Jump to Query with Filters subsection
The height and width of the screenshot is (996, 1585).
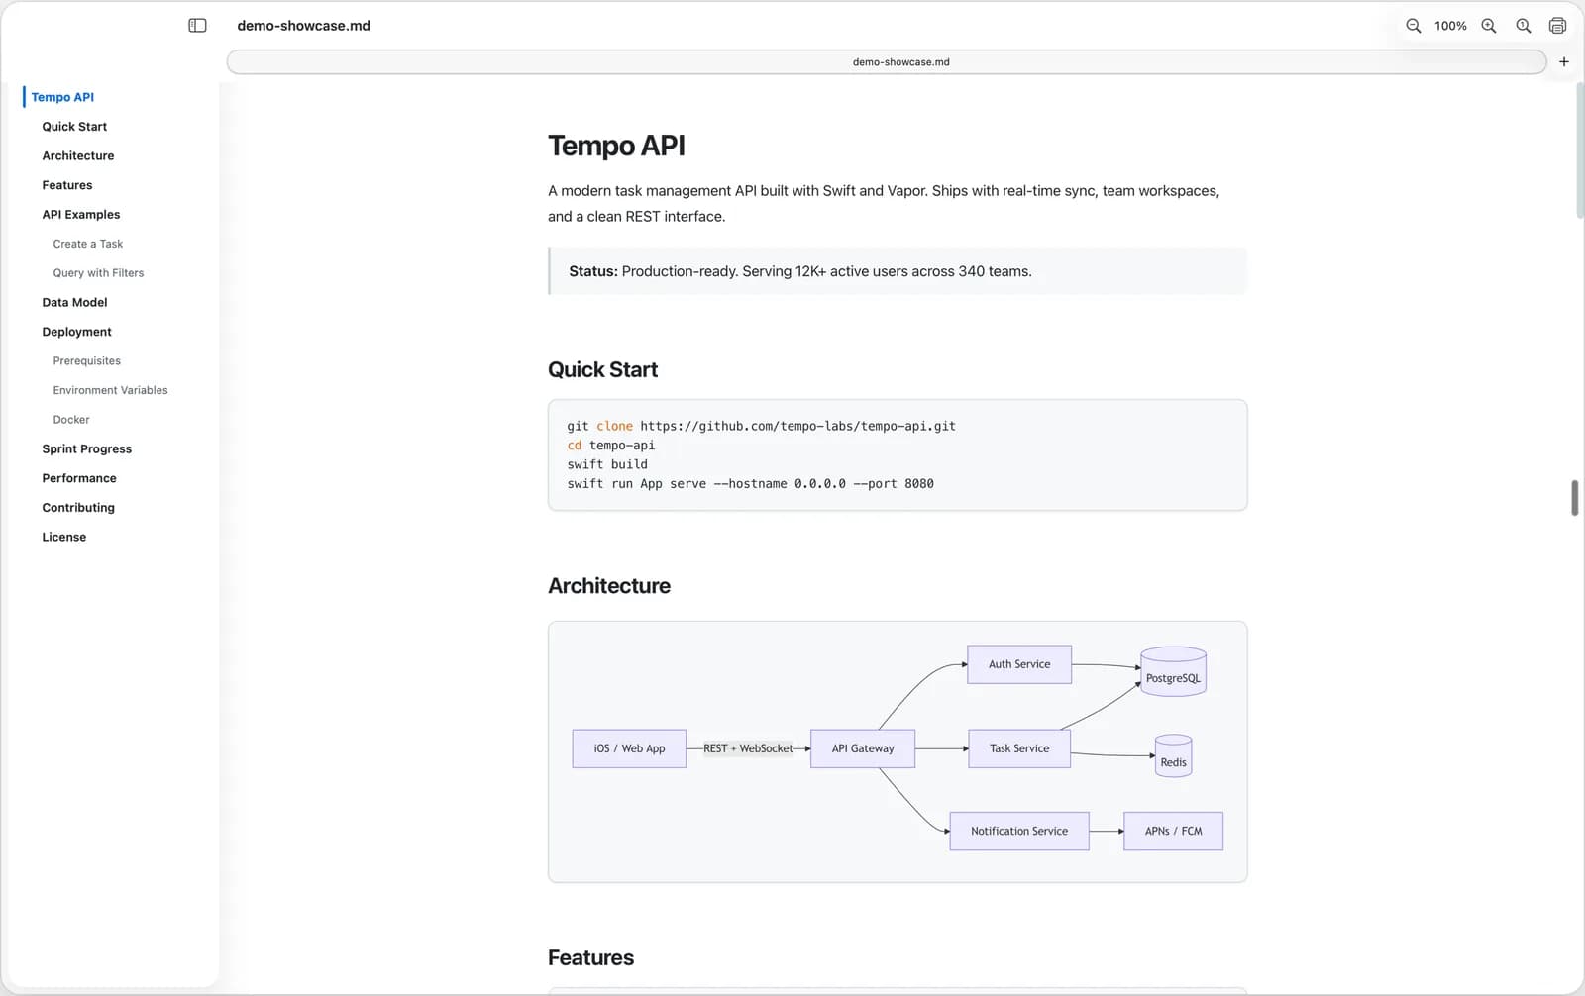pos(98,273)
